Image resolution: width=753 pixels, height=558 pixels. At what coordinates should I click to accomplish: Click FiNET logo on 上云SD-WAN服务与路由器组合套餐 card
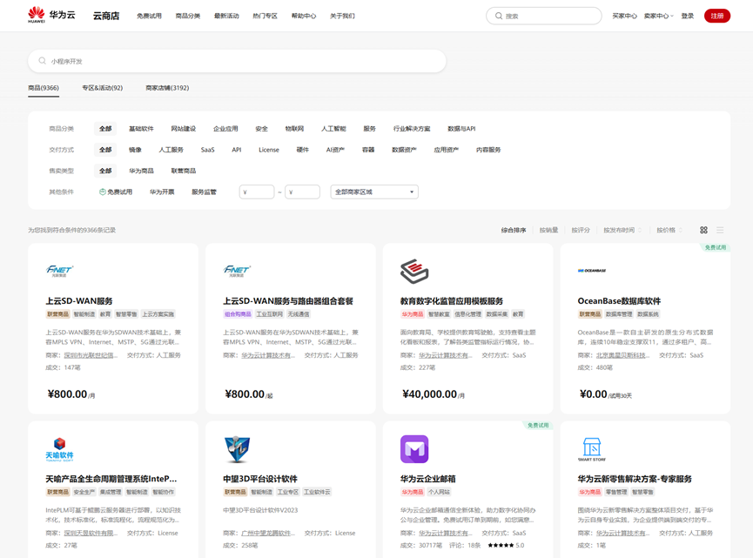(x=237, y=271)
